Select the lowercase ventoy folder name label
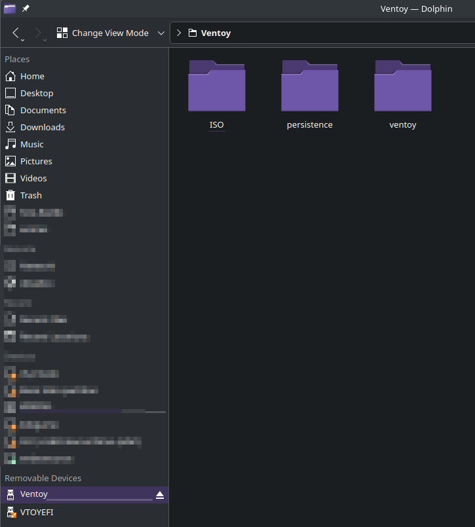475x527 pixels. point(403,125)
